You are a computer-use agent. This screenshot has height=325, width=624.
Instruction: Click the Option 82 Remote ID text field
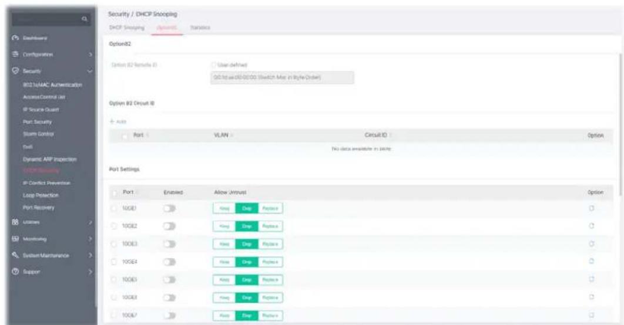tap(282, 77)
